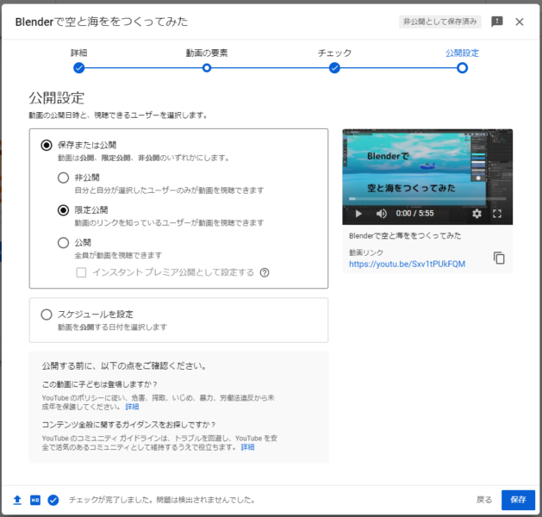Click the 保存 button
This screenshot has width=542, height=517.
click(518, 500)
